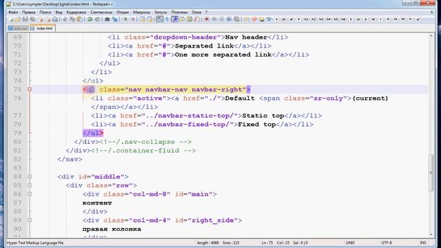Image resolution: width=441 pixels, height=248 pixels.
Task: Open the ? help menu
Action: [x=207, y=12]
